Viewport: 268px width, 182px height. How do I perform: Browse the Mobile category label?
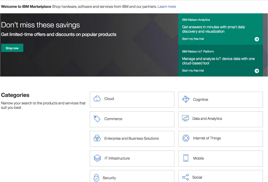(198, 158)
